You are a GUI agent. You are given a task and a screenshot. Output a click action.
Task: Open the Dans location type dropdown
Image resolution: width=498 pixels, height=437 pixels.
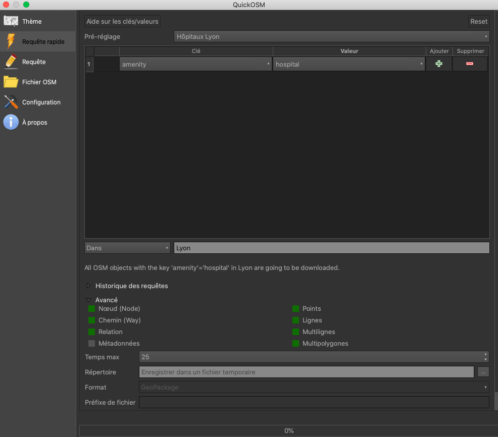pos(127,248)
